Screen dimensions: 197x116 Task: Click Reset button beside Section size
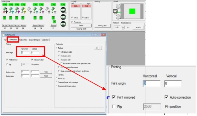(46, 76)
